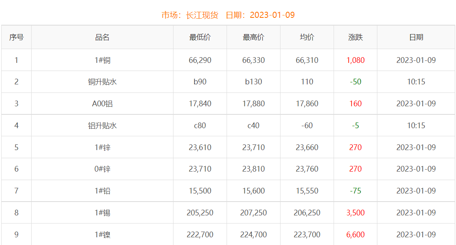Click the 日期 column header
Image resolution: width=456 pixels, height=245 pixels.
coord(416,37)
